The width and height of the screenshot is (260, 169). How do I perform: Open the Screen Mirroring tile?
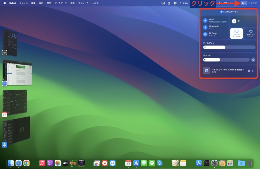251,34
